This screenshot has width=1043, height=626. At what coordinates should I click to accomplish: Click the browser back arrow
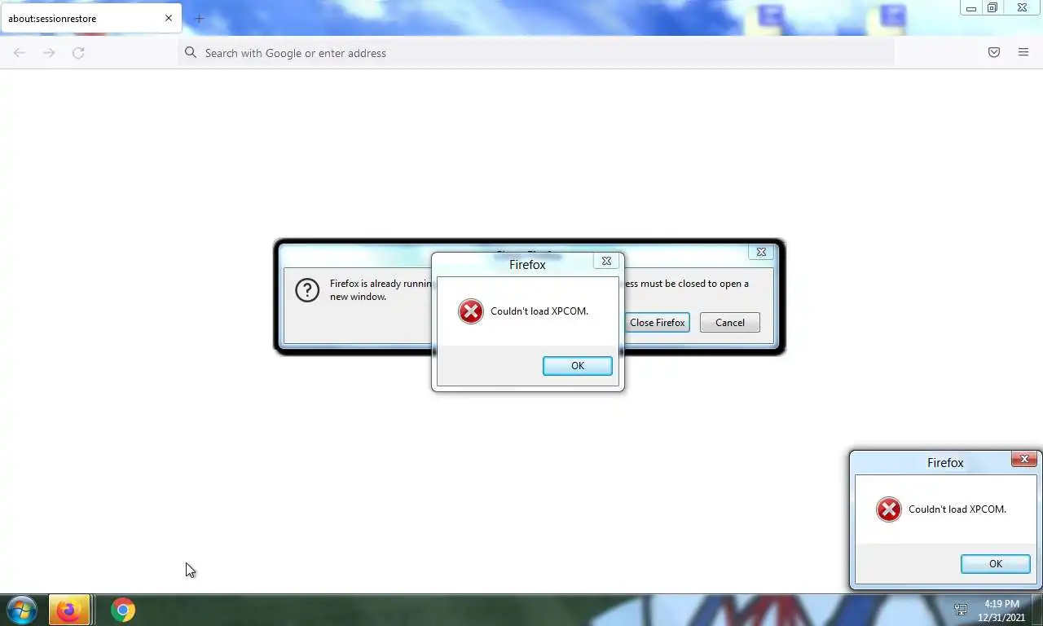pyautogui.click(x=20, y=53)
